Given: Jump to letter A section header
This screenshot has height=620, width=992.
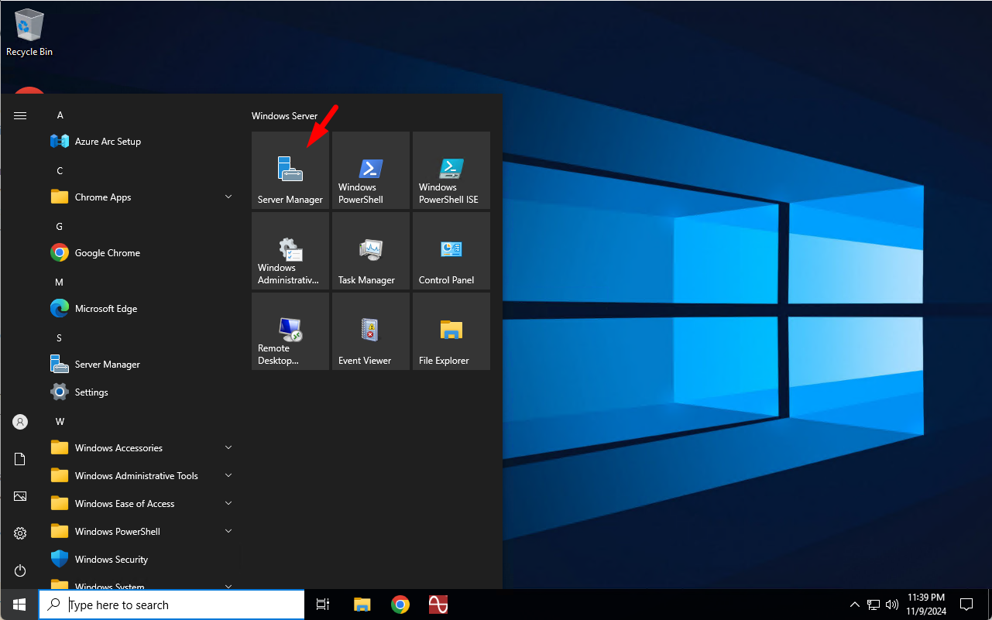Looking at the screenshot, I should (x=60, y=115).
